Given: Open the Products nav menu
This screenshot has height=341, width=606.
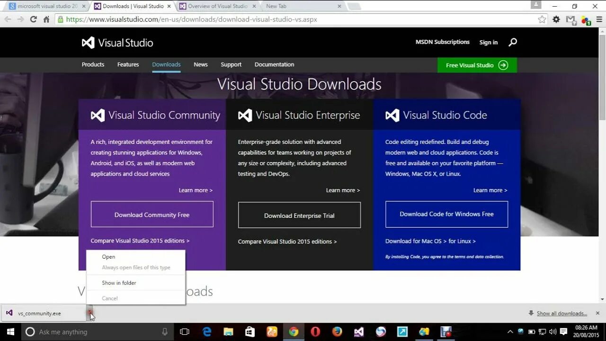Looking at the screenshot, I should tap(93, 64).
